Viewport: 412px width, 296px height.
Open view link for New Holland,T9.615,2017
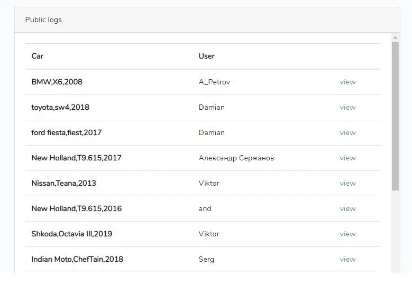(x=347, y=158)
